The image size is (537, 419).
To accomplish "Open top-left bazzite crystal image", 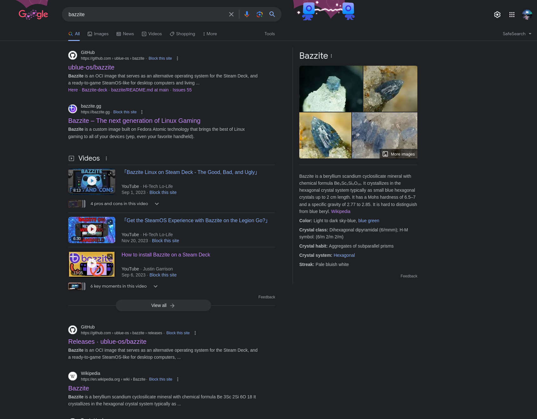I will [331, 89].
